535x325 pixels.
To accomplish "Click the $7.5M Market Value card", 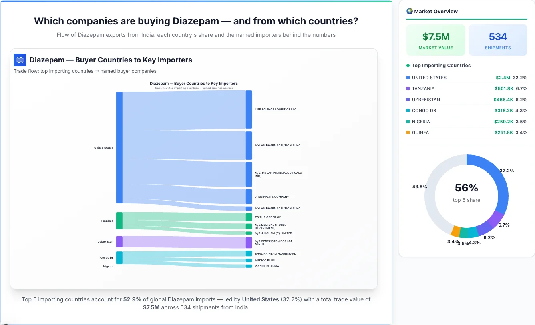I will 436,40.
